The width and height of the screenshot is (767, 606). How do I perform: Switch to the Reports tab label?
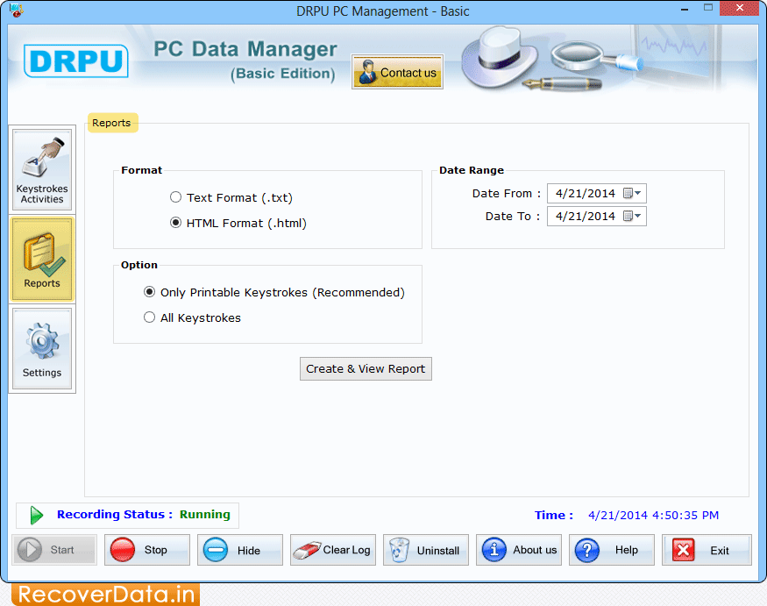[112, 123]
